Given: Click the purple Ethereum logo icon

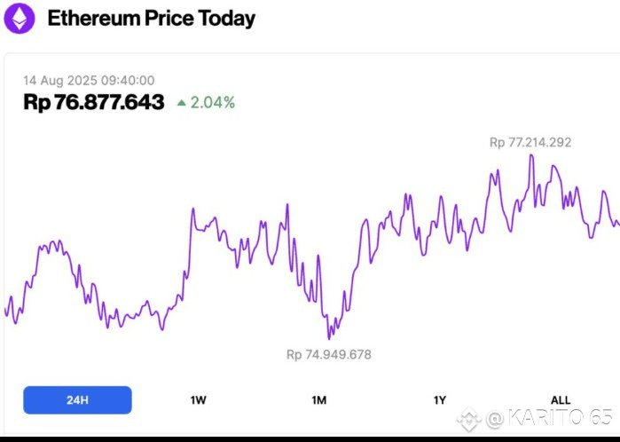Looking at the screenshot, I should click(20, 18).
